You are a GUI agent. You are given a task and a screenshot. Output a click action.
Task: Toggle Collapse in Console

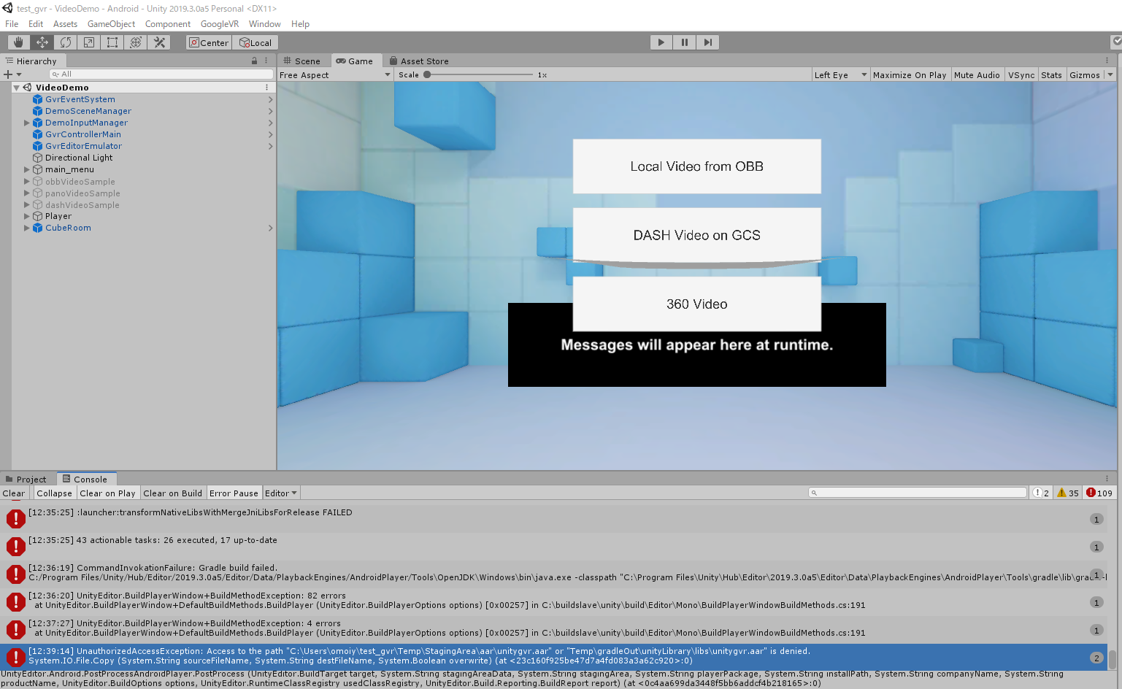[54, 493]
